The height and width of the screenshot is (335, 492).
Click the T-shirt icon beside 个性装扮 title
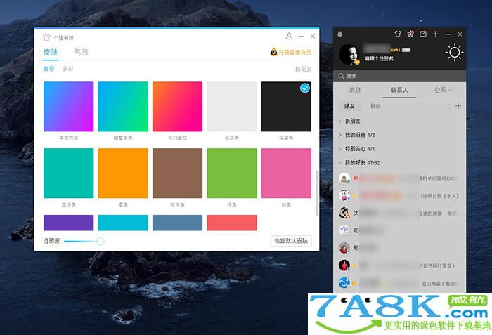click(46, 38)
